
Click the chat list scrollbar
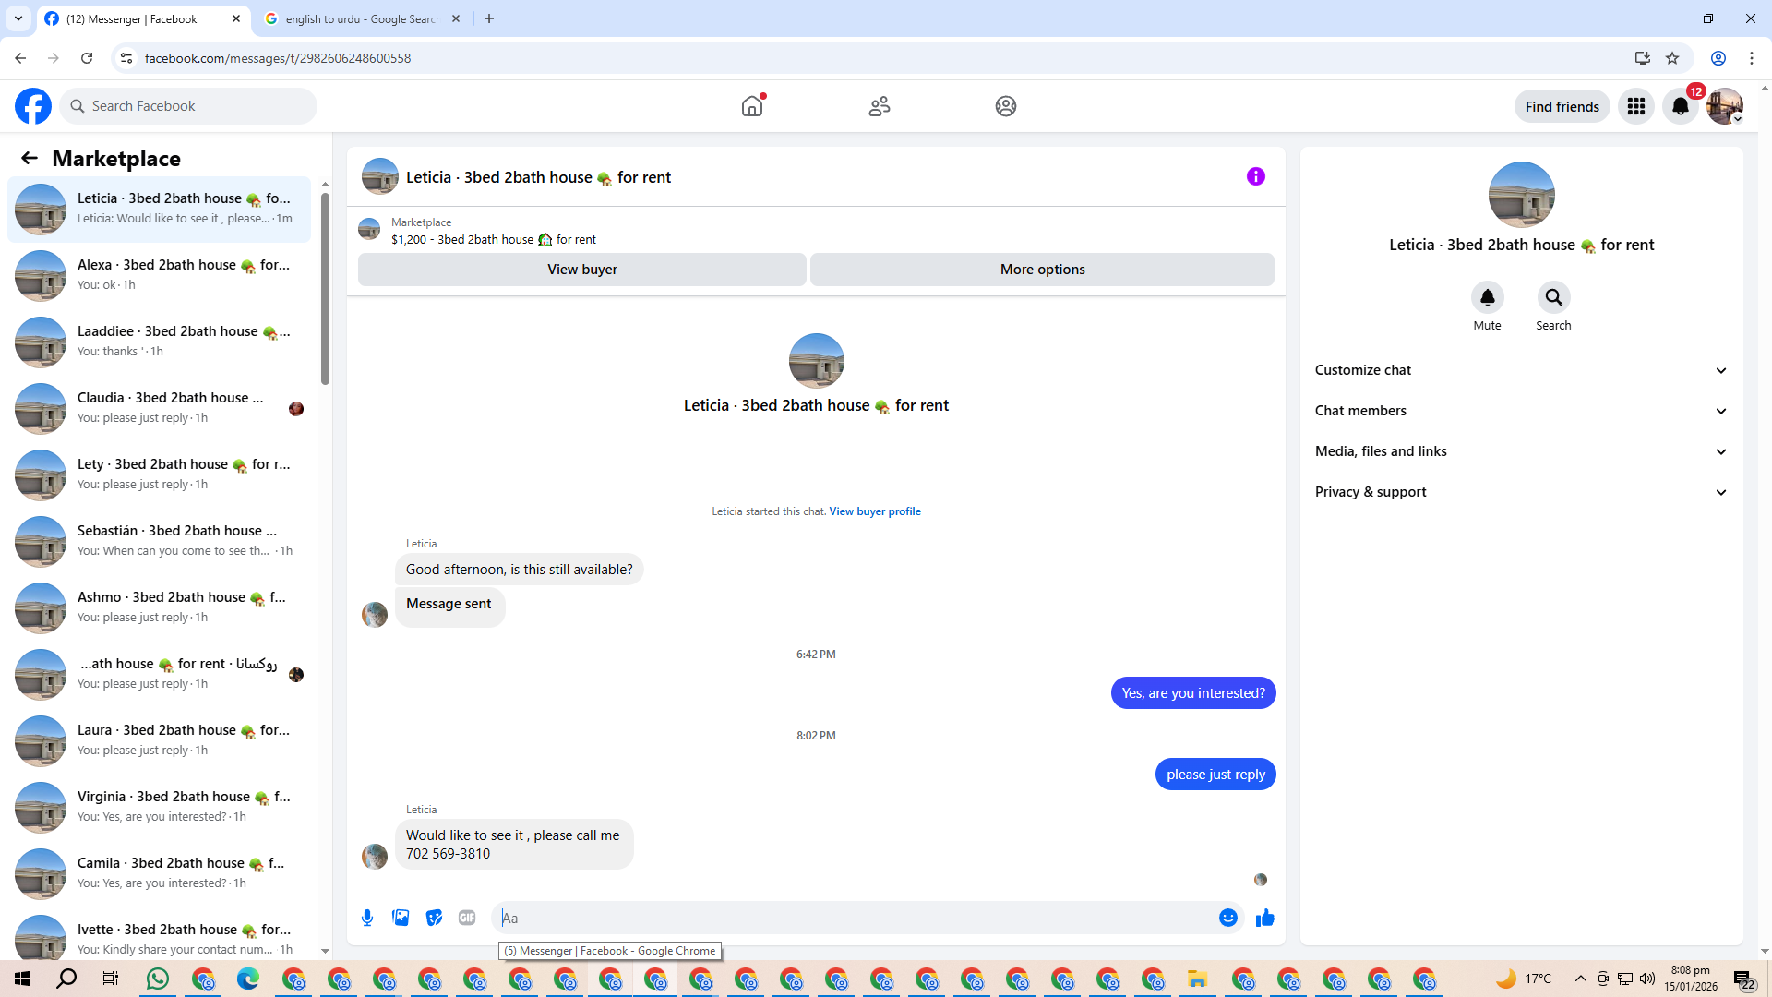coord(325,288)
